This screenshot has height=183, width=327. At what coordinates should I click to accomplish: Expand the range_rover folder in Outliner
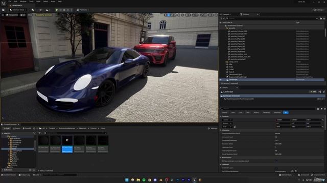(x=225, y=62)
